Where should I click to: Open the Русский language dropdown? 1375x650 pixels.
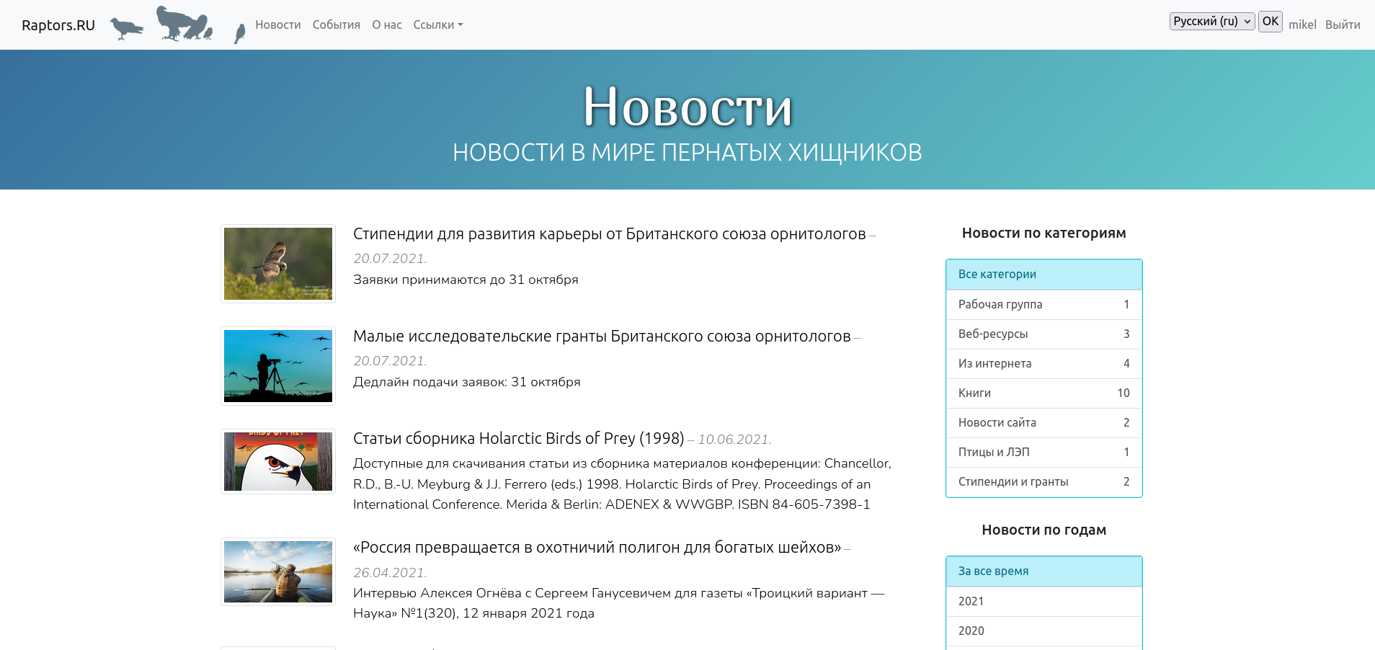point(1211,22)
